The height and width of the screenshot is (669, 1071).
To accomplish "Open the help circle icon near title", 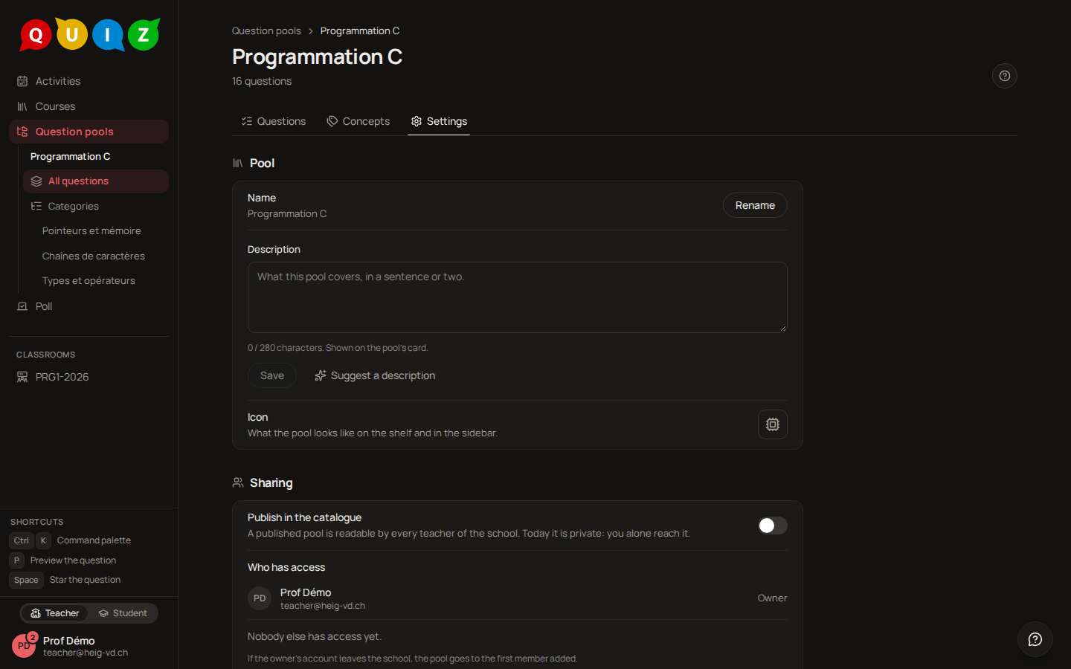I will 1005,76.
